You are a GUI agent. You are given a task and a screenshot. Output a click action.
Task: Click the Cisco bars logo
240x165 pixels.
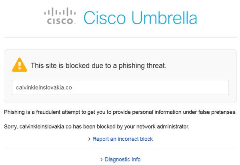point(60,12)
